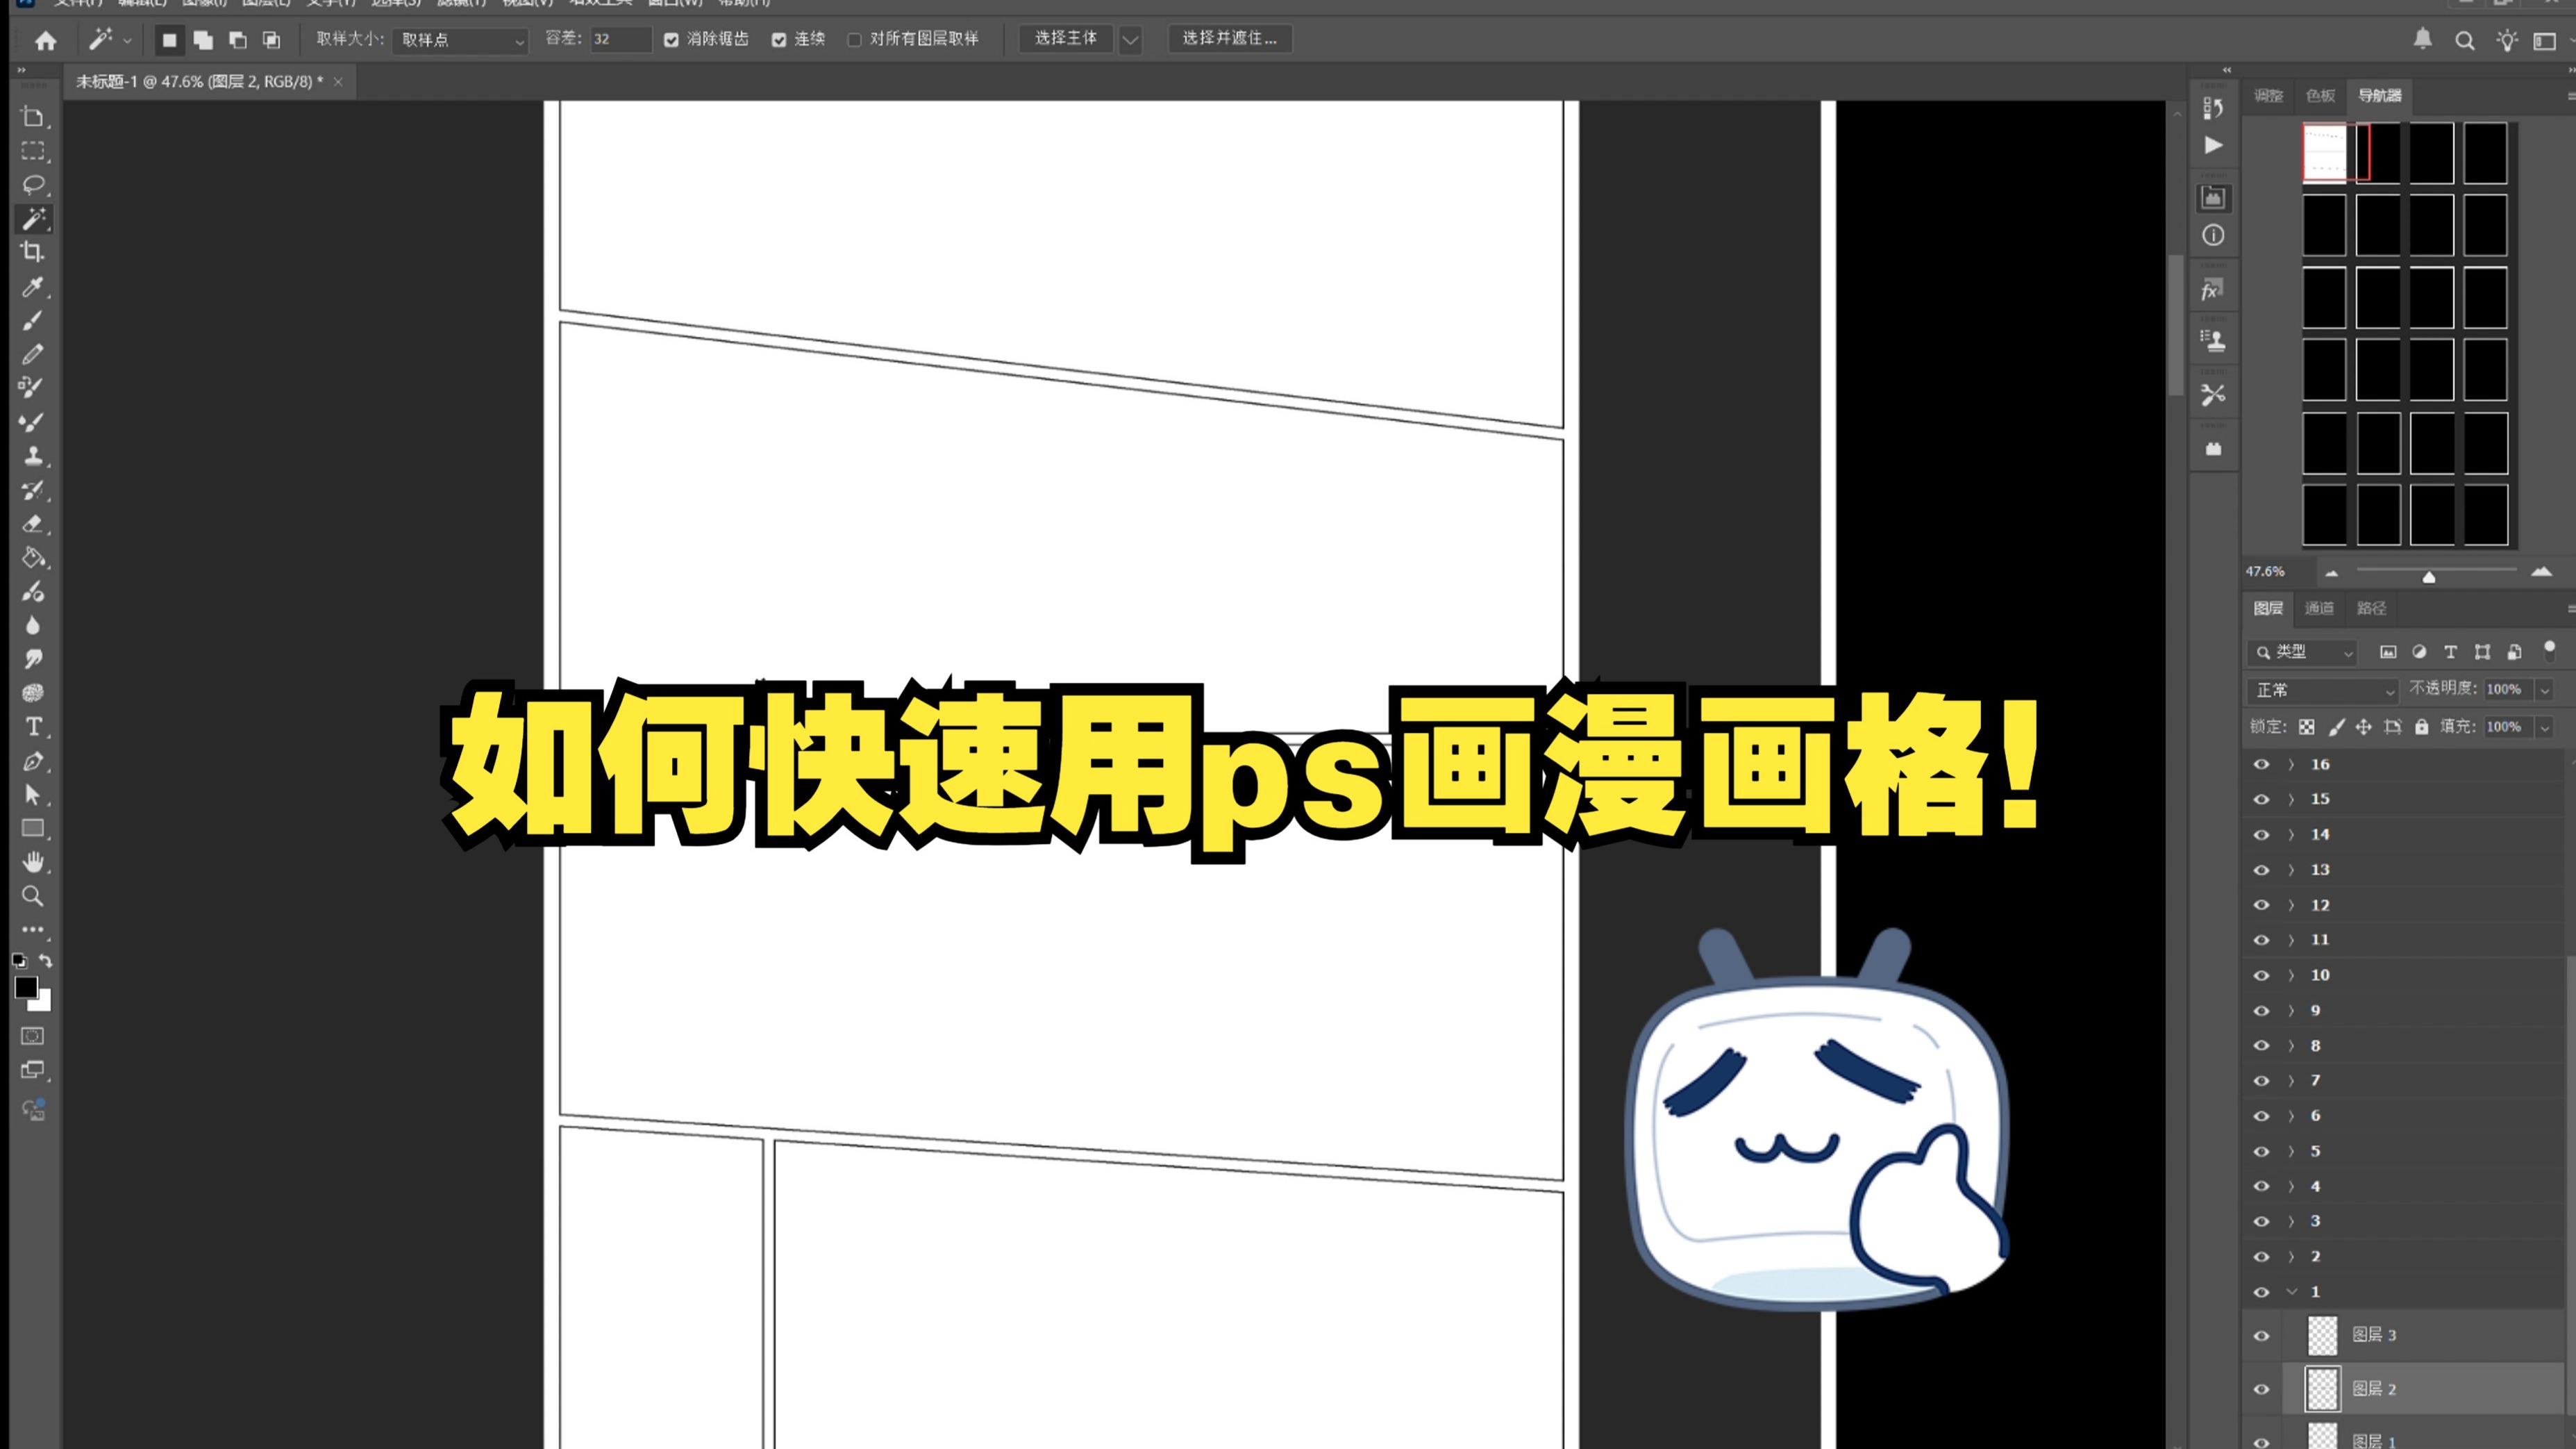Select the Magic Wand tool
Image resolution: width=2576 pixels, height=1449 pixels.
(x=33, y=218)
